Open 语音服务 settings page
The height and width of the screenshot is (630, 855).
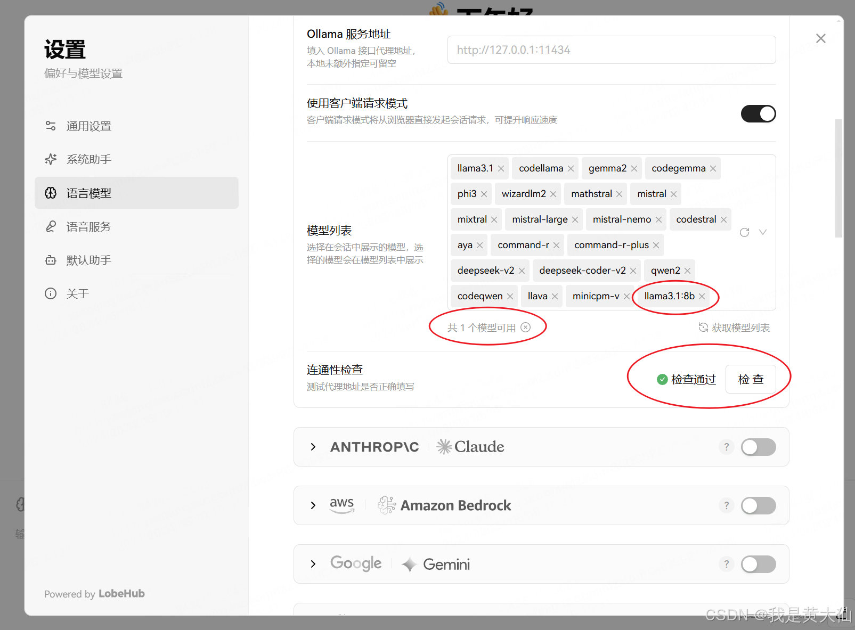(136, 226)
